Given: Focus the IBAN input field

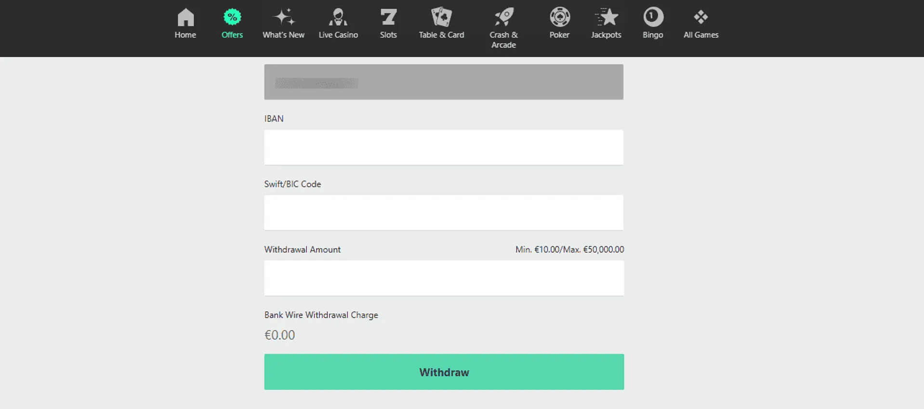Looking at the screenshot, I should coord(444,147).
